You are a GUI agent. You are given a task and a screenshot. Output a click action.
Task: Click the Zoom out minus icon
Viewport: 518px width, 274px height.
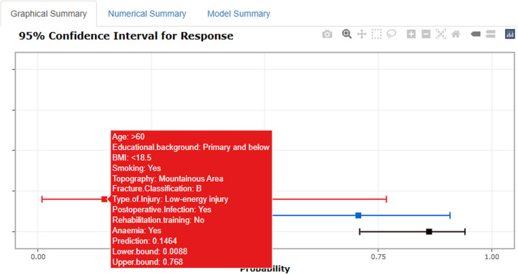(426, 34)
